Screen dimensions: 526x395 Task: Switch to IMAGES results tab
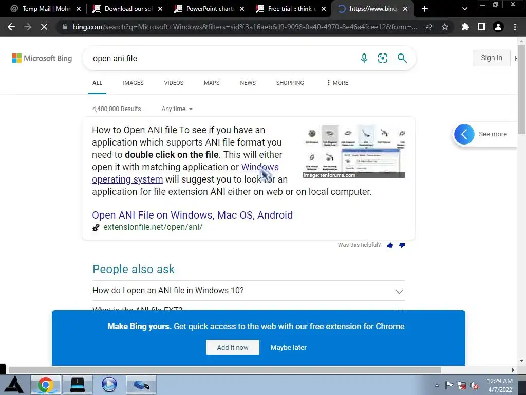[133, 83]
